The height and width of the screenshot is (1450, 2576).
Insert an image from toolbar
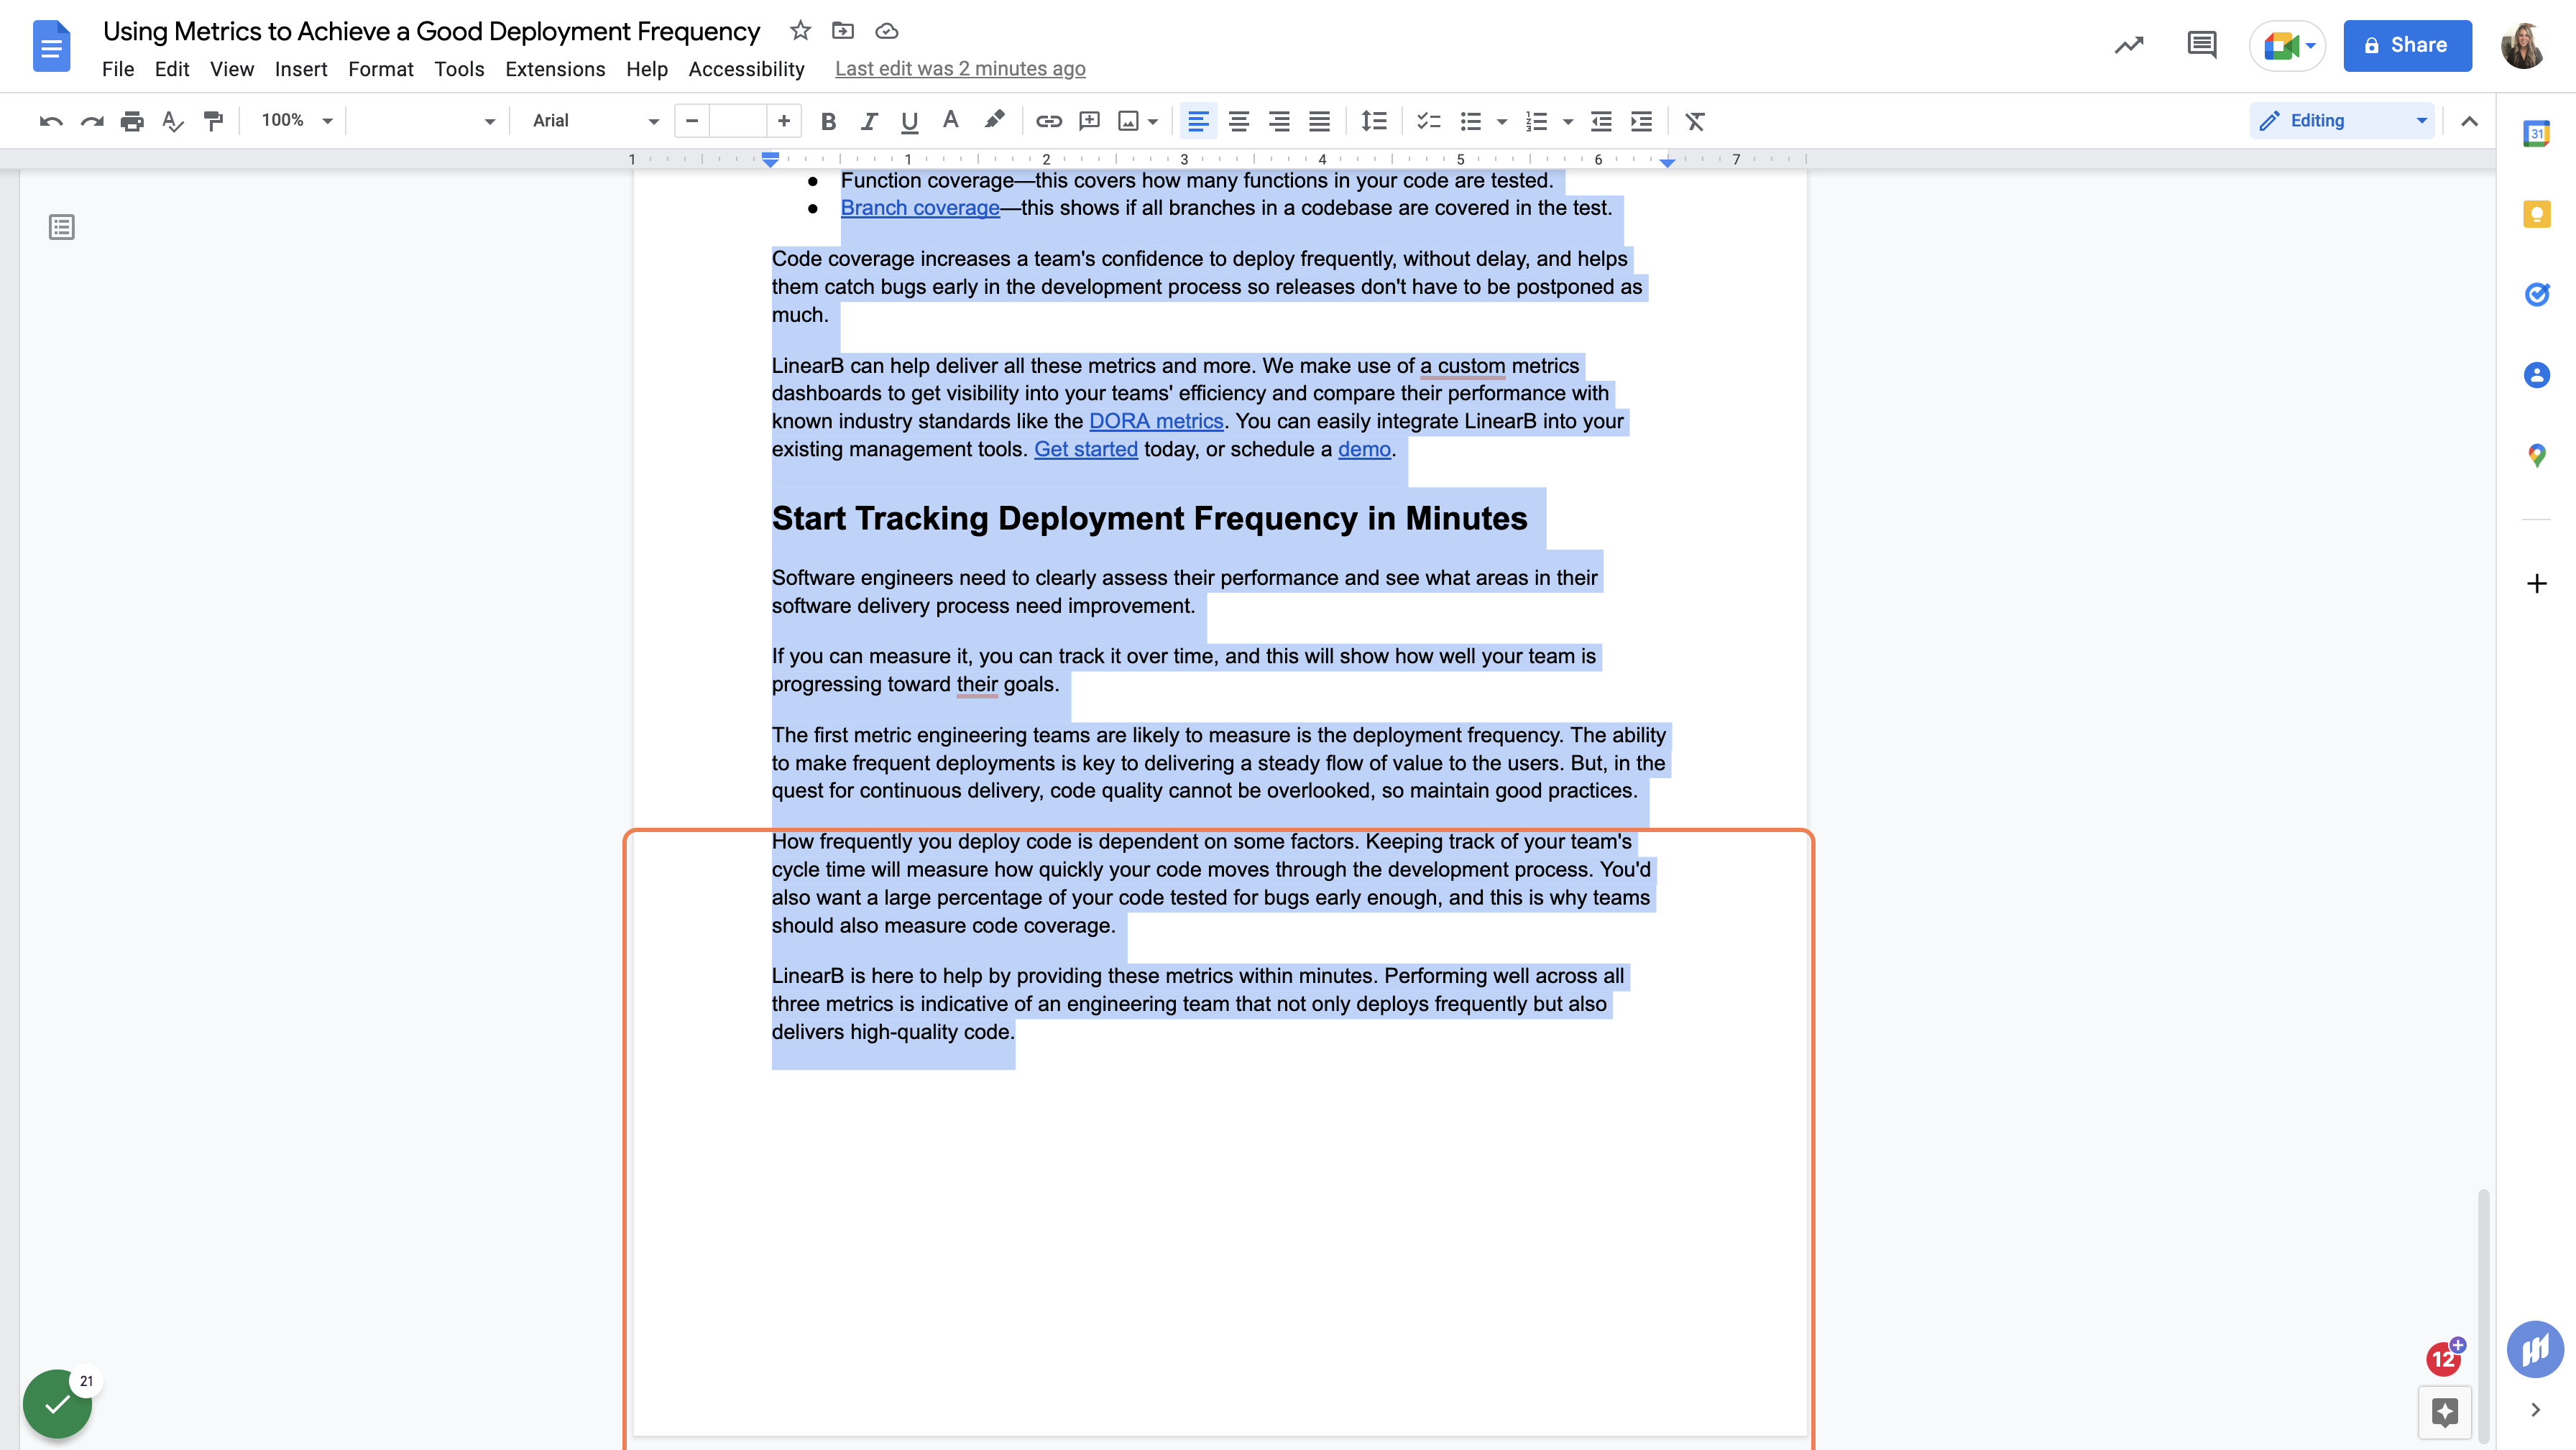click(1128, 121)
